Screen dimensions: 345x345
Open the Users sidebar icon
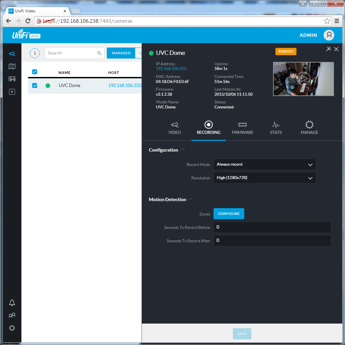tap(12, 315)
